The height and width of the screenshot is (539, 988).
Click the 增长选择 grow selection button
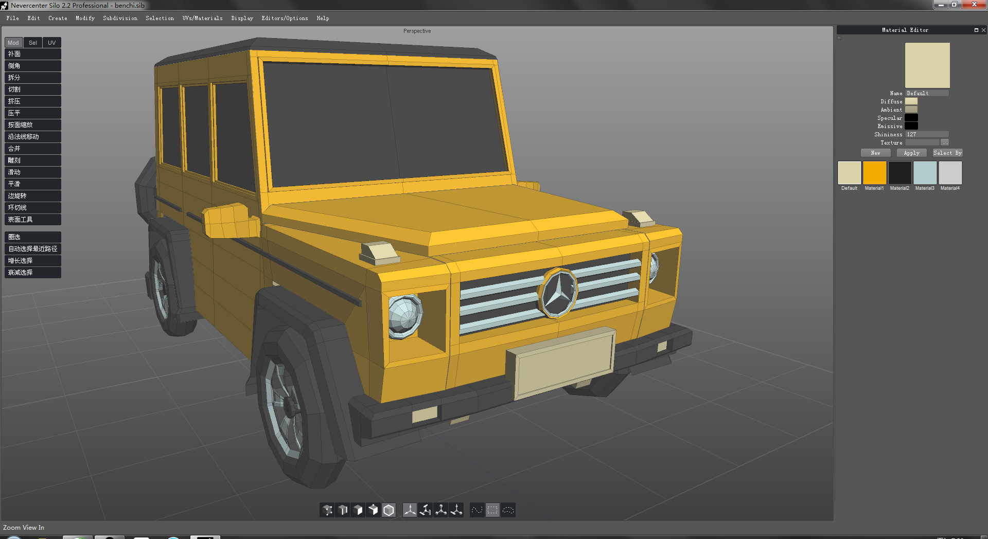(x=33, y=261)
